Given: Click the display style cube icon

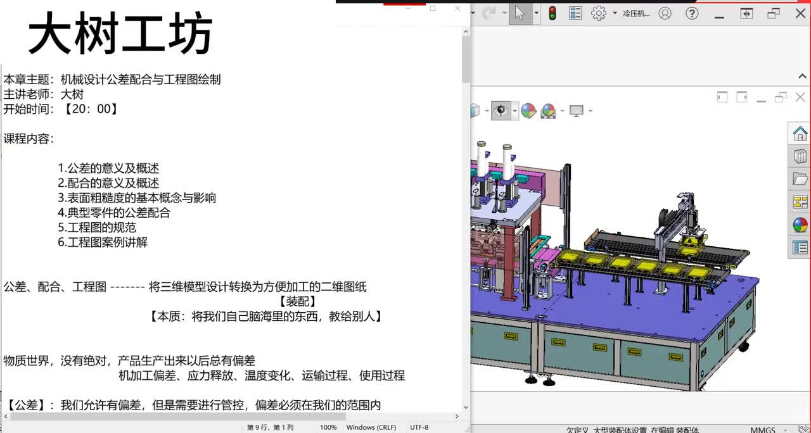Looking at the screenshot, I should 475,111.
